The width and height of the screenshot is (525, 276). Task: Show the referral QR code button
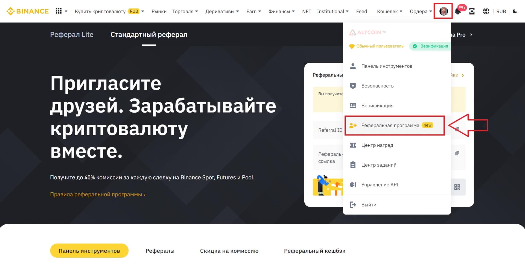point(457,187)
